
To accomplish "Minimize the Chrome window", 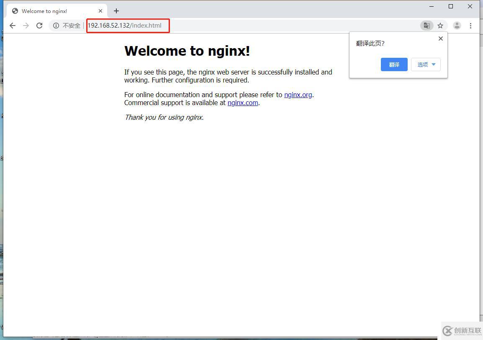I will [432, 6].
